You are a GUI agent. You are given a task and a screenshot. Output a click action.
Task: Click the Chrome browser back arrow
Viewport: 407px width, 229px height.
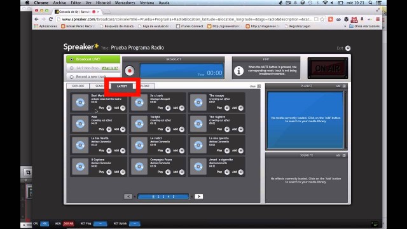[37, 19]
